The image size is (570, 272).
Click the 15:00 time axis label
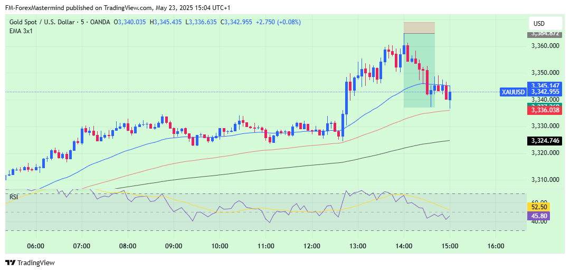tap(450, 246)
